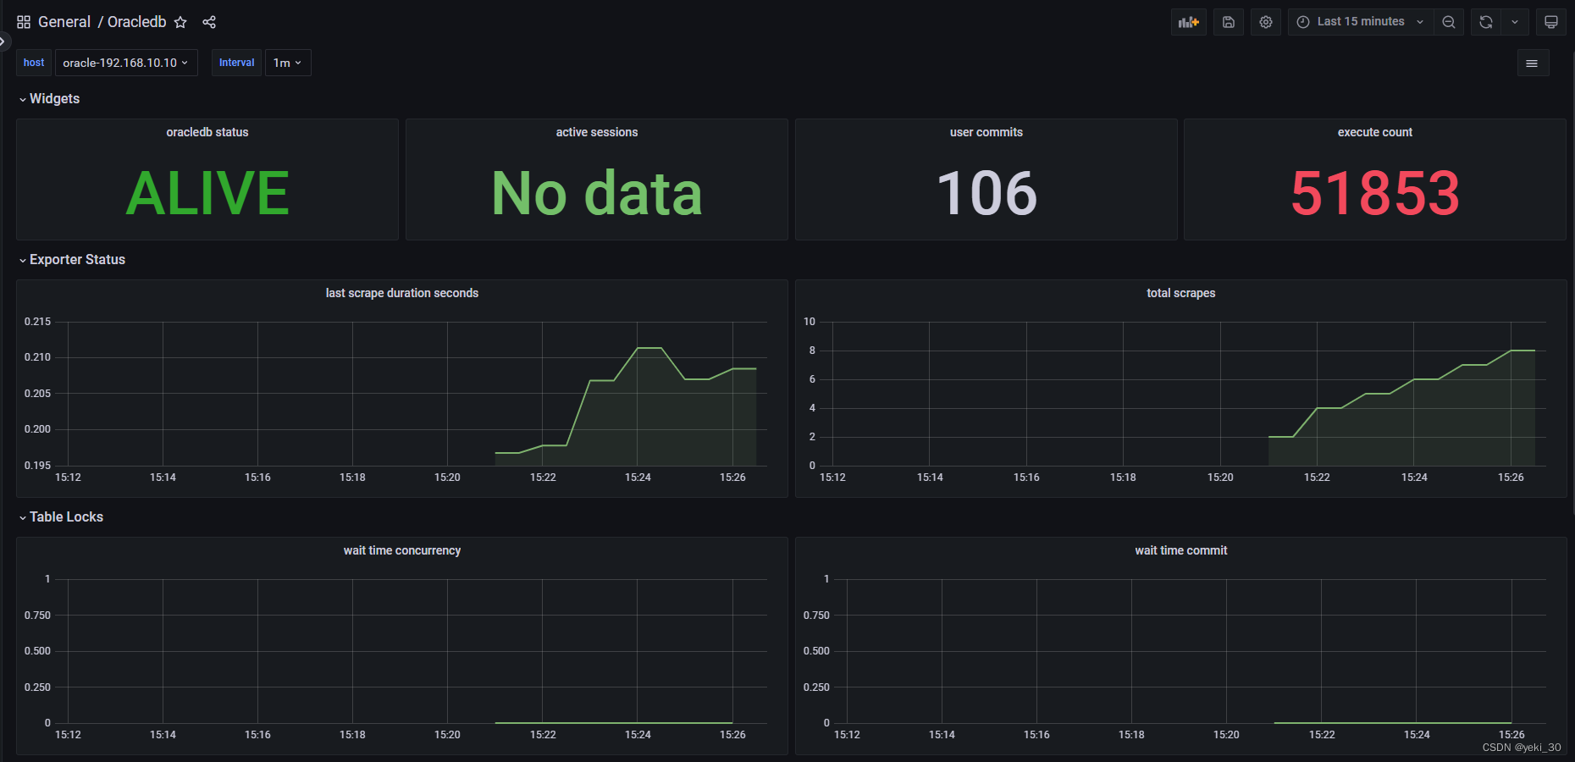Click the host variable label

[34, 63]
